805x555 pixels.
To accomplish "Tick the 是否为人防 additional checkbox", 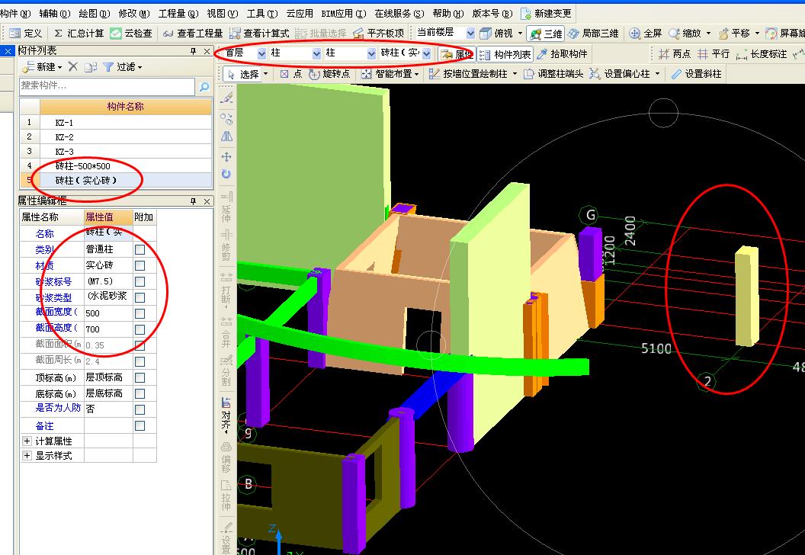I will click(140, 409).
